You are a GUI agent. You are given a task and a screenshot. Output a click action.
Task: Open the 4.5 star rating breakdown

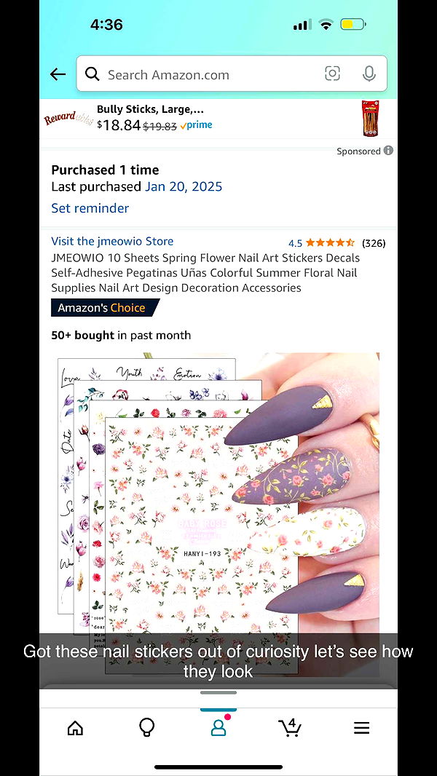[322, 243]
